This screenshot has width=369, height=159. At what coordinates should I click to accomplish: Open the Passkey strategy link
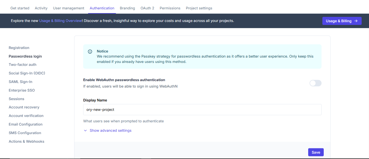click(148, 56)
